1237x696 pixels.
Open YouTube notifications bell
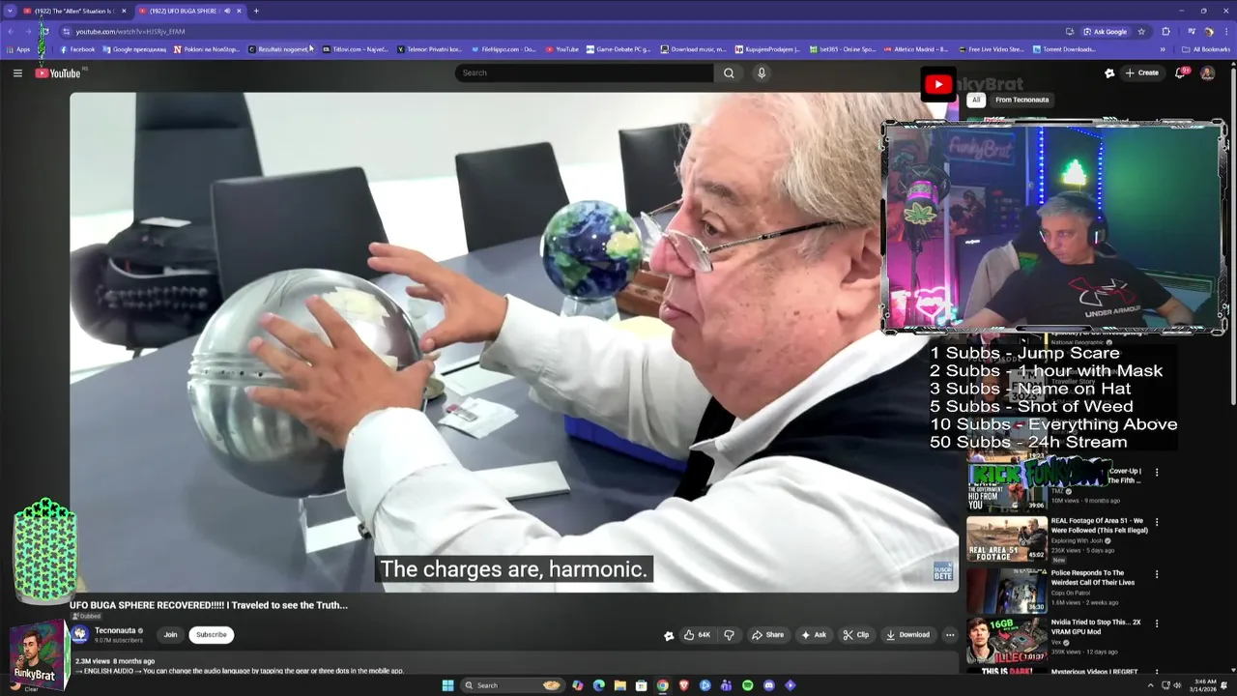(1180, 72)
